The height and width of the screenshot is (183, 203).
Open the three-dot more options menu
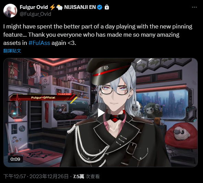[x=194, y=7]
